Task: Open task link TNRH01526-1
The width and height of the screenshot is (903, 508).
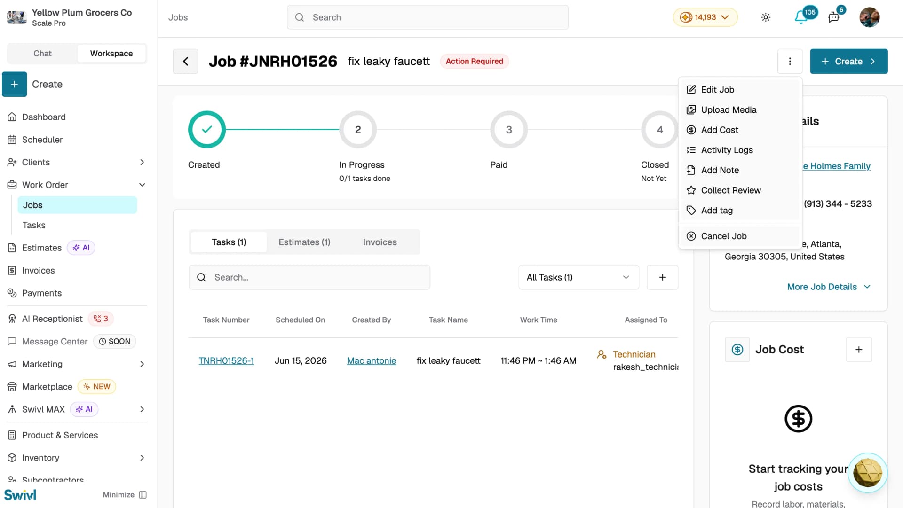Action: pyautogui.click(x=226, y=361)
